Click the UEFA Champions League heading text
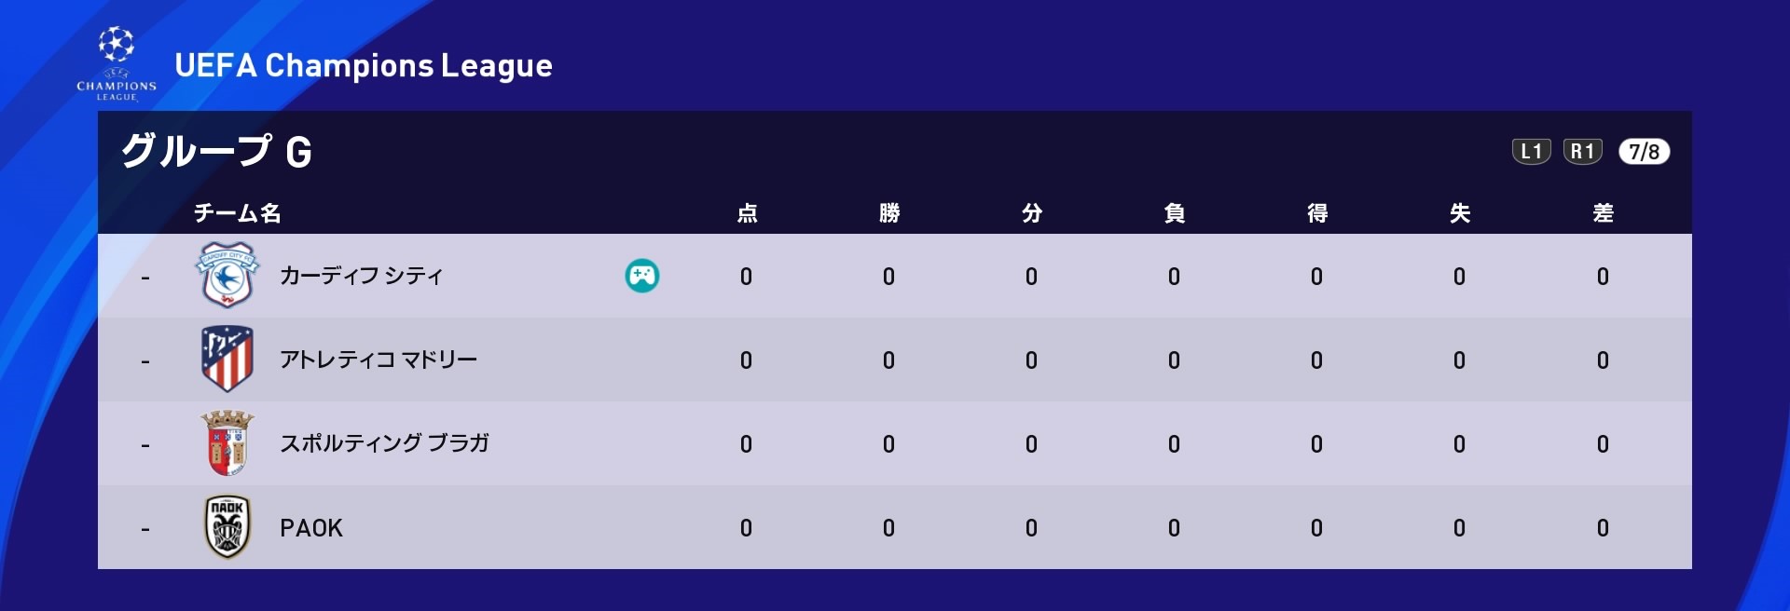 364,65
